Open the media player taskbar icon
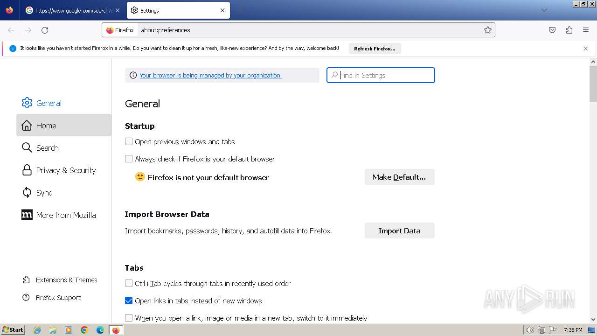 click(x=69, y=330)
